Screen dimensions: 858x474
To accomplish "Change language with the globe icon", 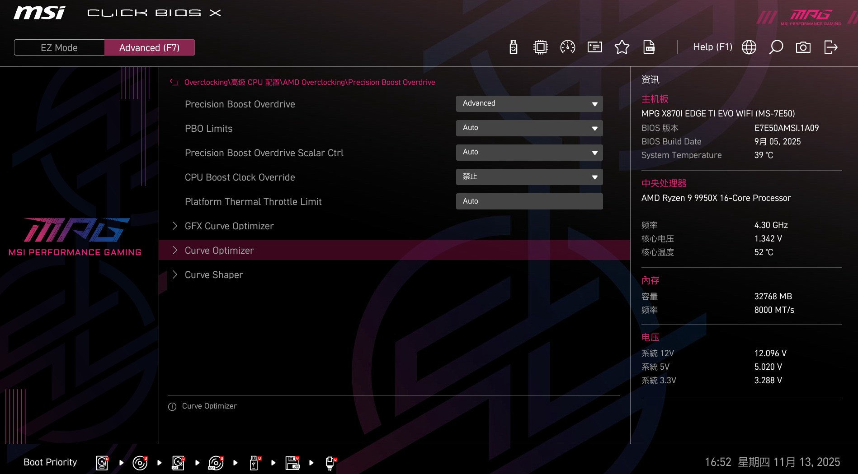I will (x=749, y=47).
